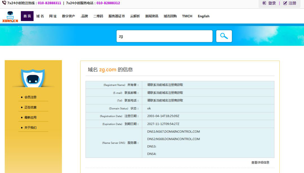Select the .品牌 menu item
Viewport: 304px width, 173px height.
[84, 16]
